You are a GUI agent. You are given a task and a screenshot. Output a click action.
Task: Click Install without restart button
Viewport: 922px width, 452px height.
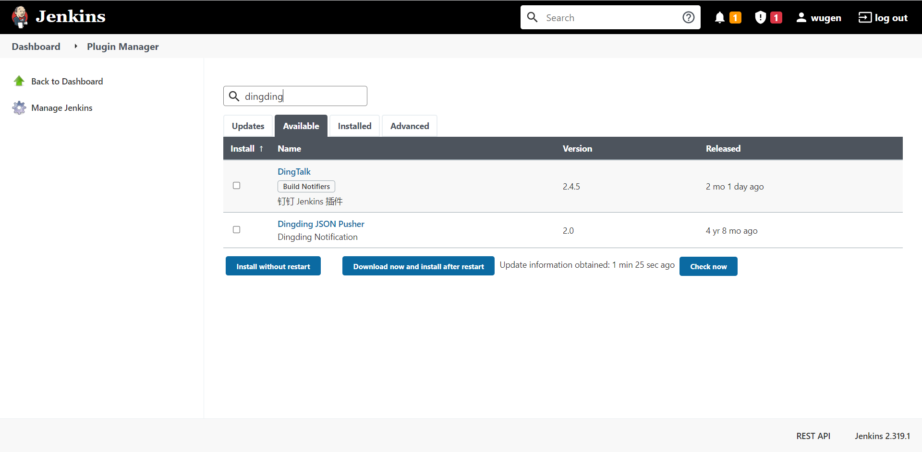point(273,266)
